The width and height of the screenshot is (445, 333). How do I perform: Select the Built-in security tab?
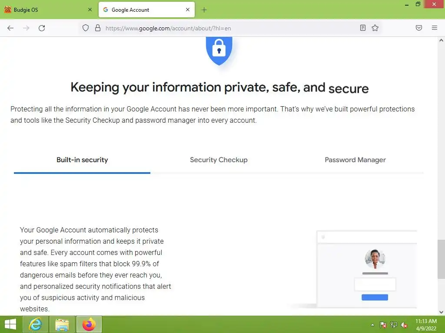click(x=82, y=160)
